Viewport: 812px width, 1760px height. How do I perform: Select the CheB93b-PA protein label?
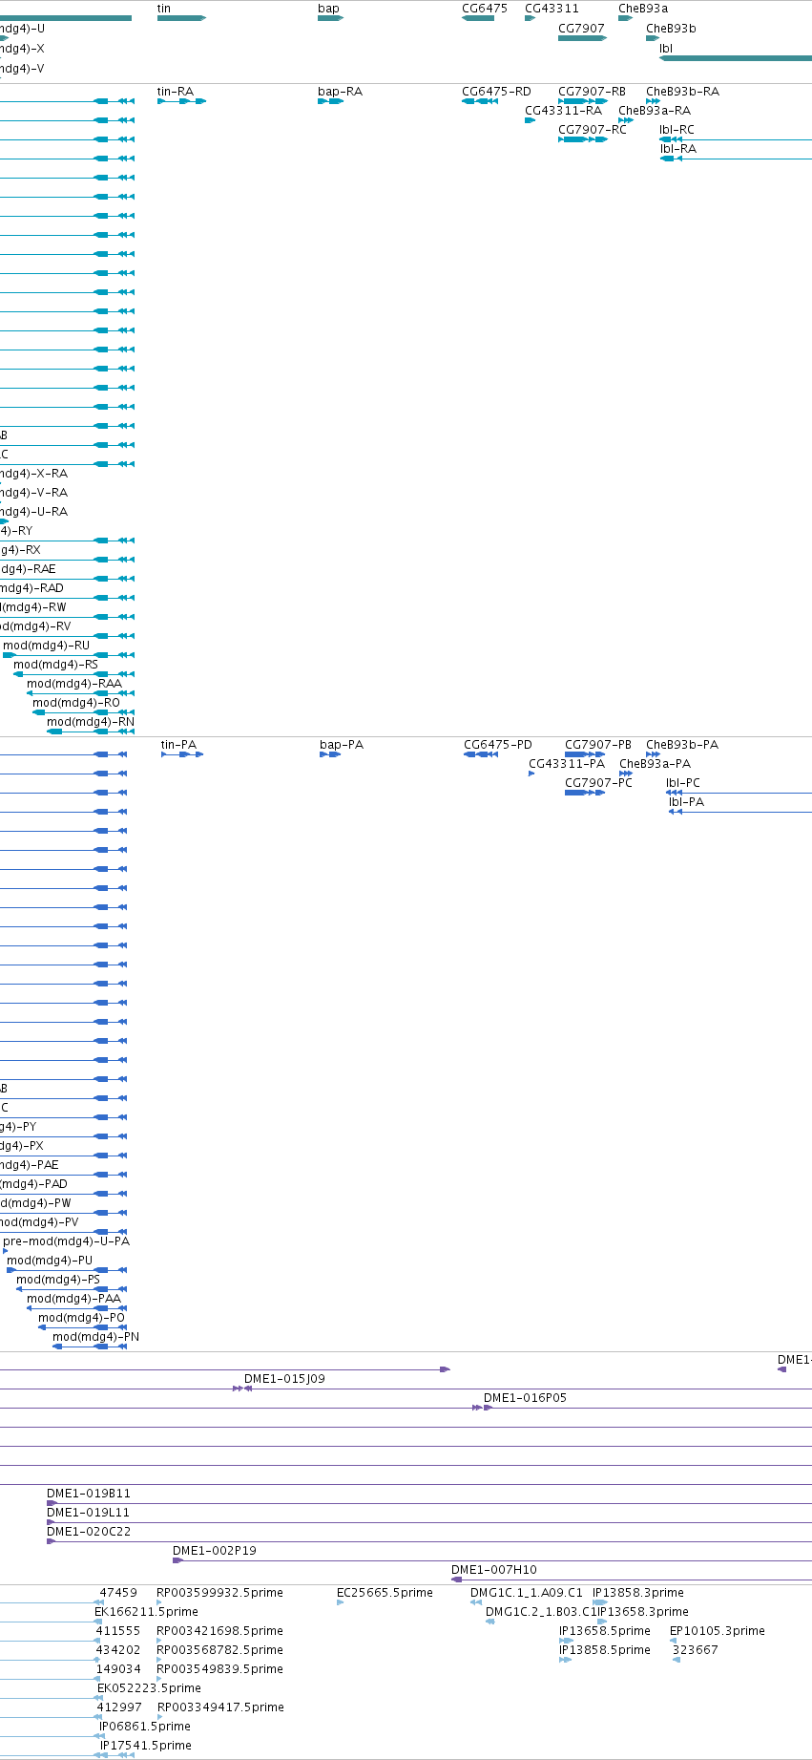pyautogui.click(x=682, y=745)
